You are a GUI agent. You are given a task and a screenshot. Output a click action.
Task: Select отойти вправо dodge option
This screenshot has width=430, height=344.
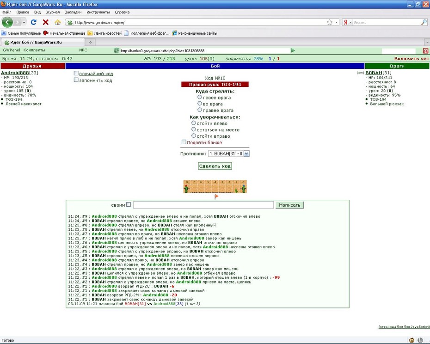tap(194, 135)
